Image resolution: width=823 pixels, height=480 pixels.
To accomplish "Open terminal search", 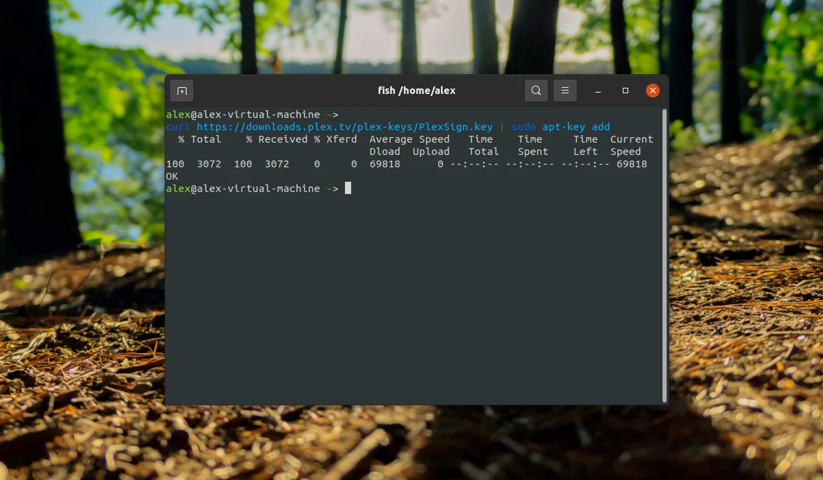I will [536, 91].
